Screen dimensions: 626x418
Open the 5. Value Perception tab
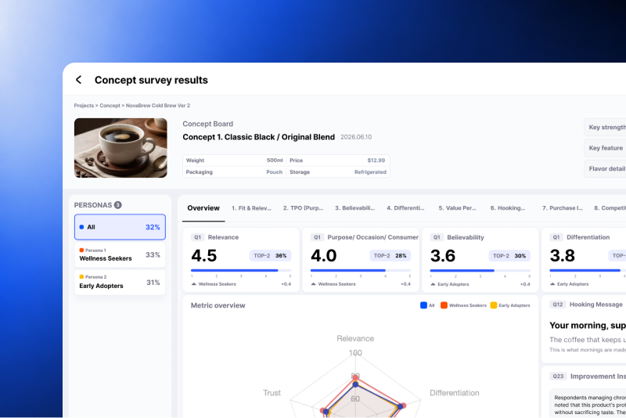point(457,208)
